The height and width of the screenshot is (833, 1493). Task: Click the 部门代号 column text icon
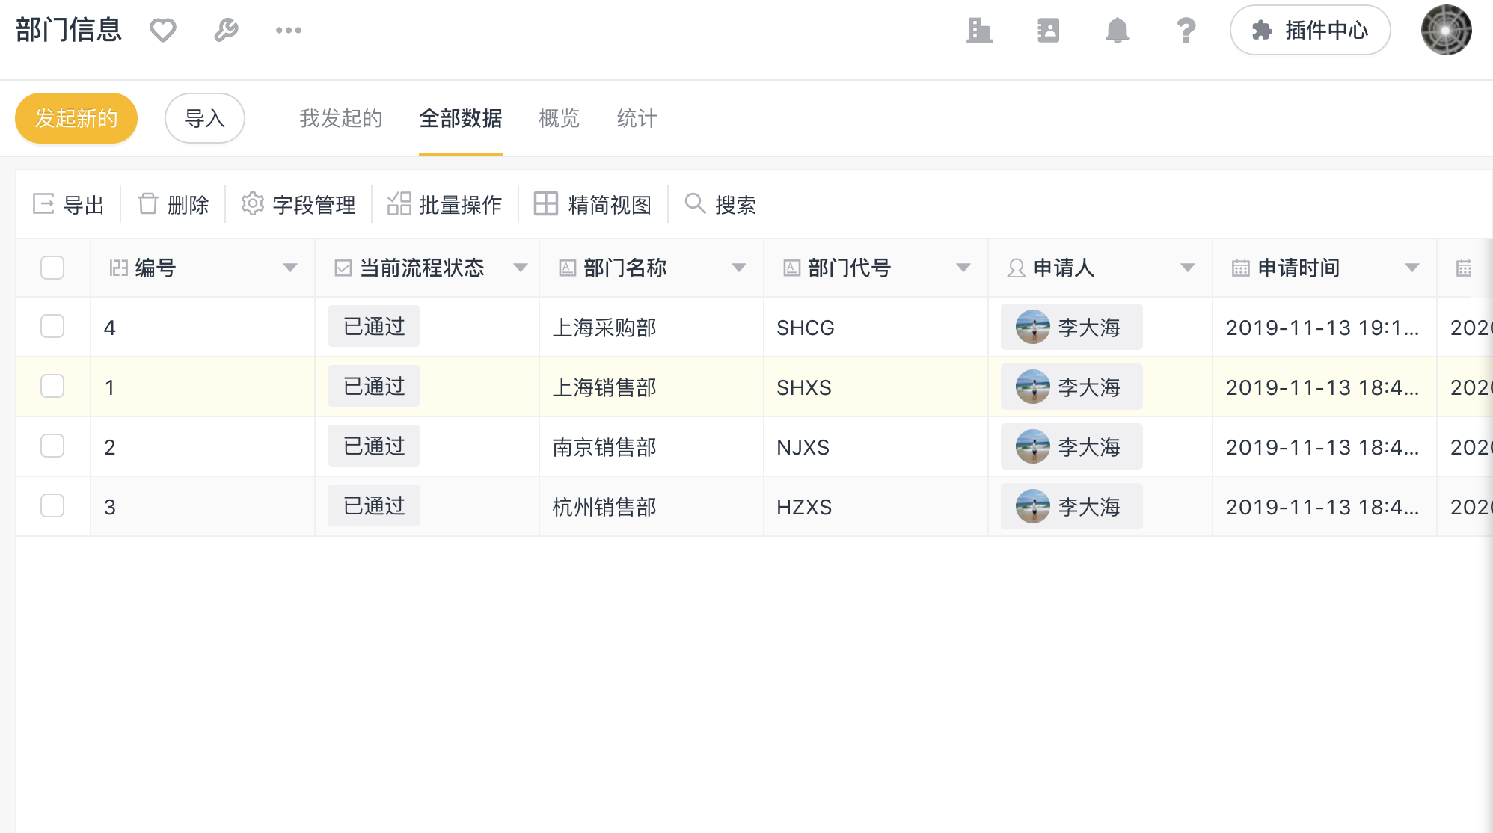792,268
